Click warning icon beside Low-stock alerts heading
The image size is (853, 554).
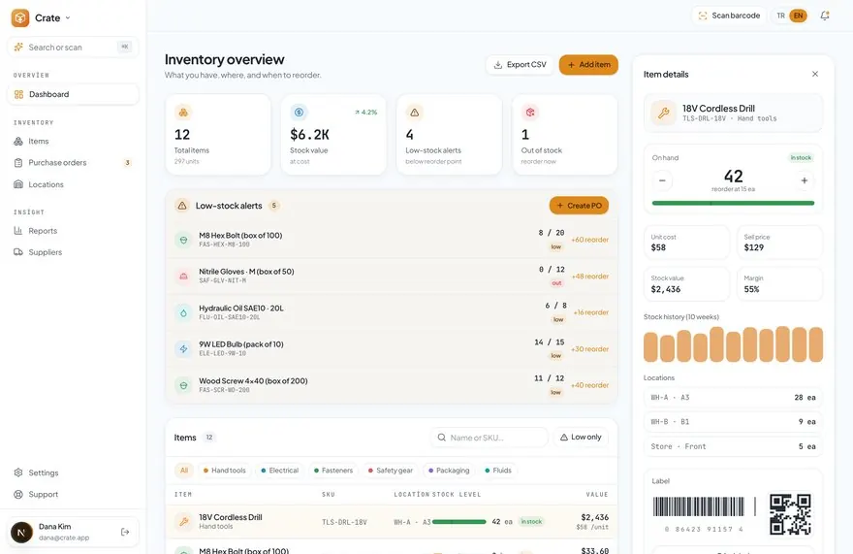click(x=182, y=206)
